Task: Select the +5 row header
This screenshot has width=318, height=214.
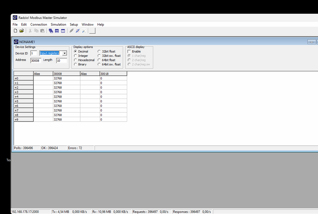Action: pyautogui.click(x=24, y=101)
